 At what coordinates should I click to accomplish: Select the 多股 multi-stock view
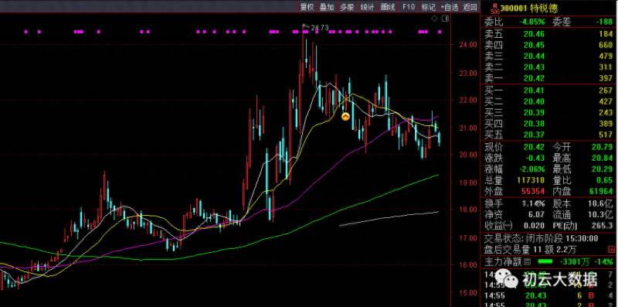click(347, 7)
